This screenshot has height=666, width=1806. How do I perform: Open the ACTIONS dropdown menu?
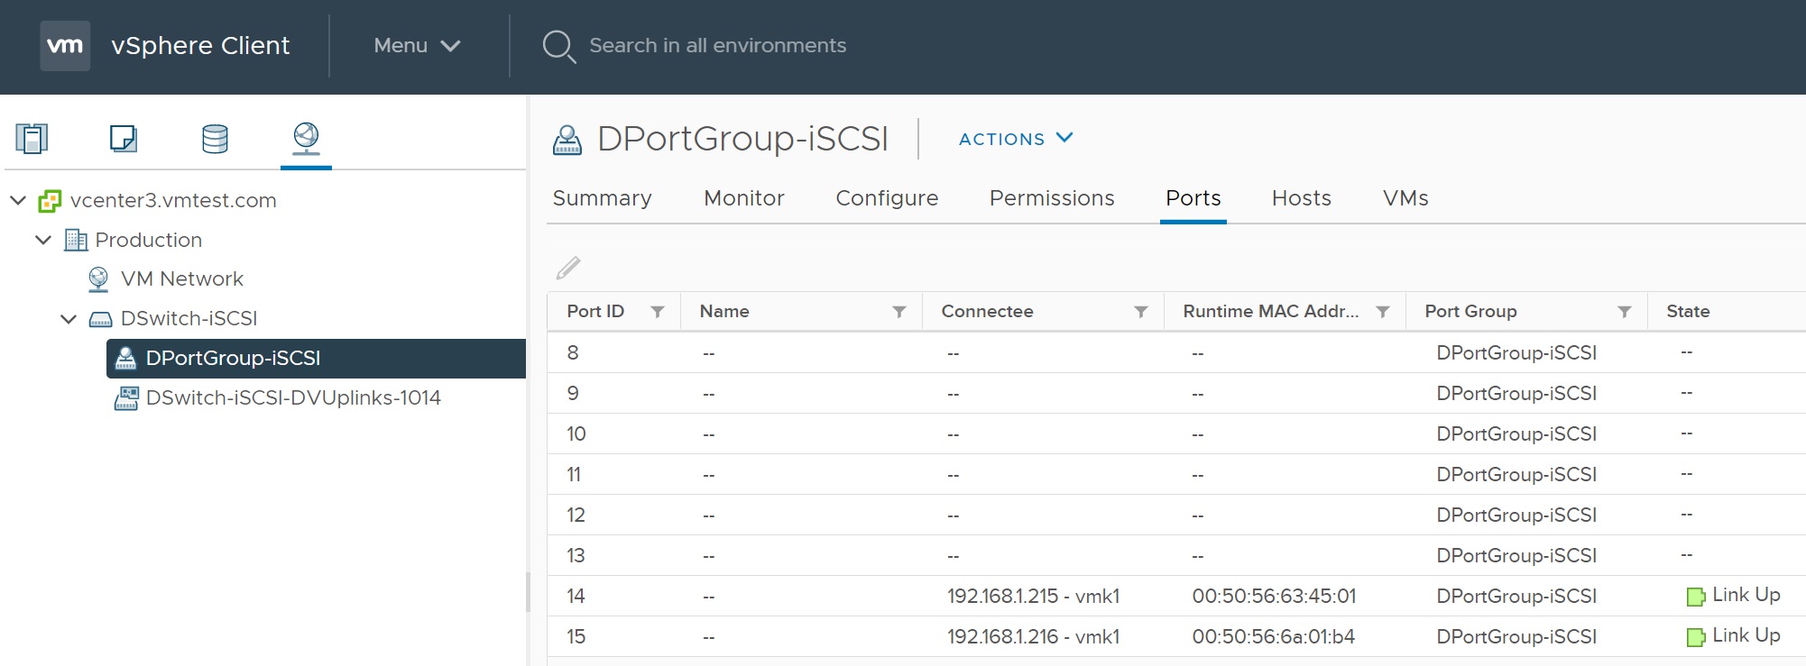tap(1015, 139)
